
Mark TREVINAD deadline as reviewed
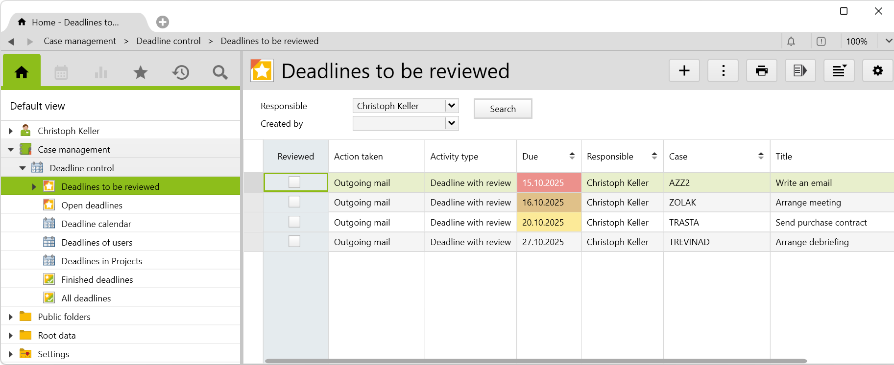[294, 241]
